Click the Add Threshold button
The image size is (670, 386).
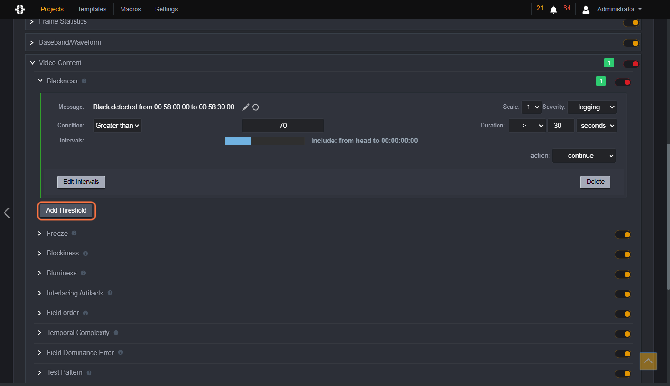click(66, 211)
